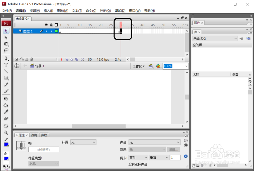This screenshot has height=171, width=254.
Task: Select the Eraser tool
Action: (x=6, y=118)
